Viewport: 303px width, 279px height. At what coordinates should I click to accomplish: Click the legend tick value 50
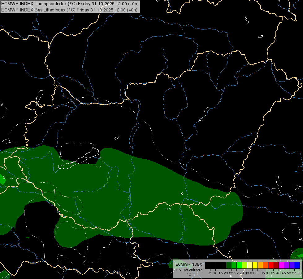[289, 273]
